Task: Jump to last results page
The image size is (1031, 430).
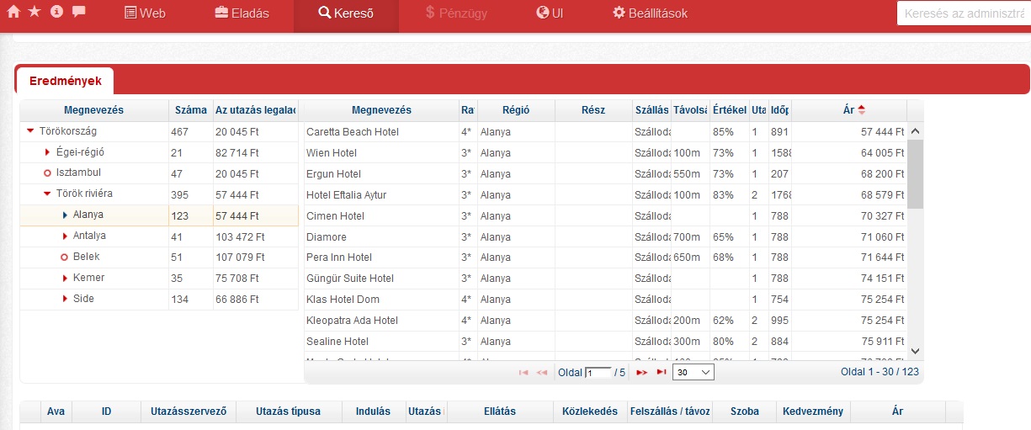Action: pyautogui.click(x=662, y=372)
